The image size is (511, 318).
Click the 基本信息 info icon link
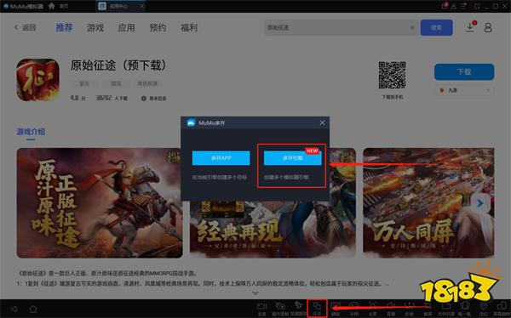(x=154, y=99)
